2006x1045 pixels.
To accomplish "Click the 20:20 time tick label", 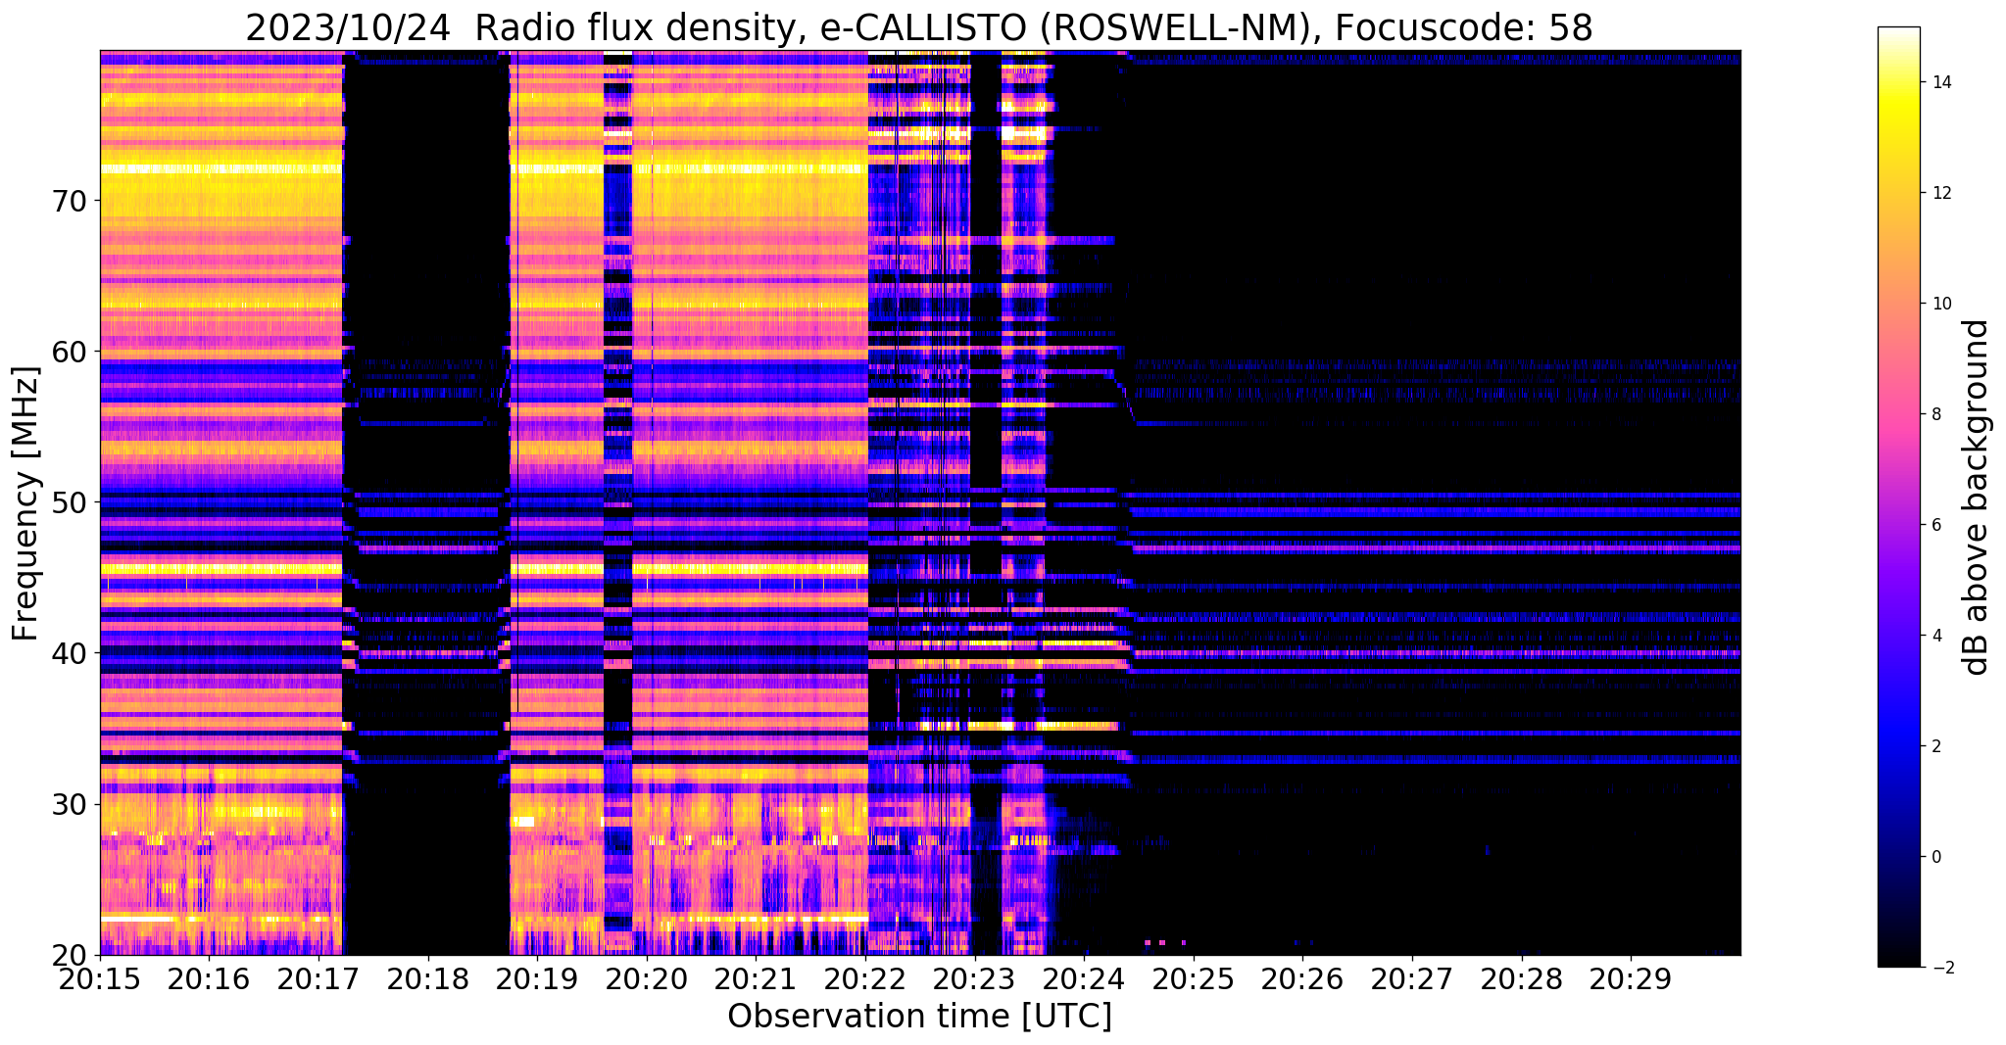I will (x=647, y=979).
